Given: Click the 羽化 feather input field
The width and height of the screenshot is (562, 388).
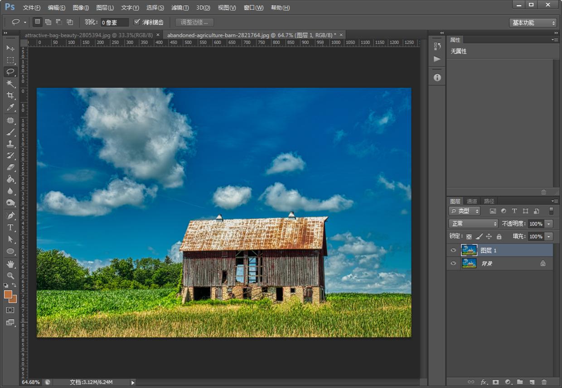Looking at the screenshot, I should (x=114, y=22).
